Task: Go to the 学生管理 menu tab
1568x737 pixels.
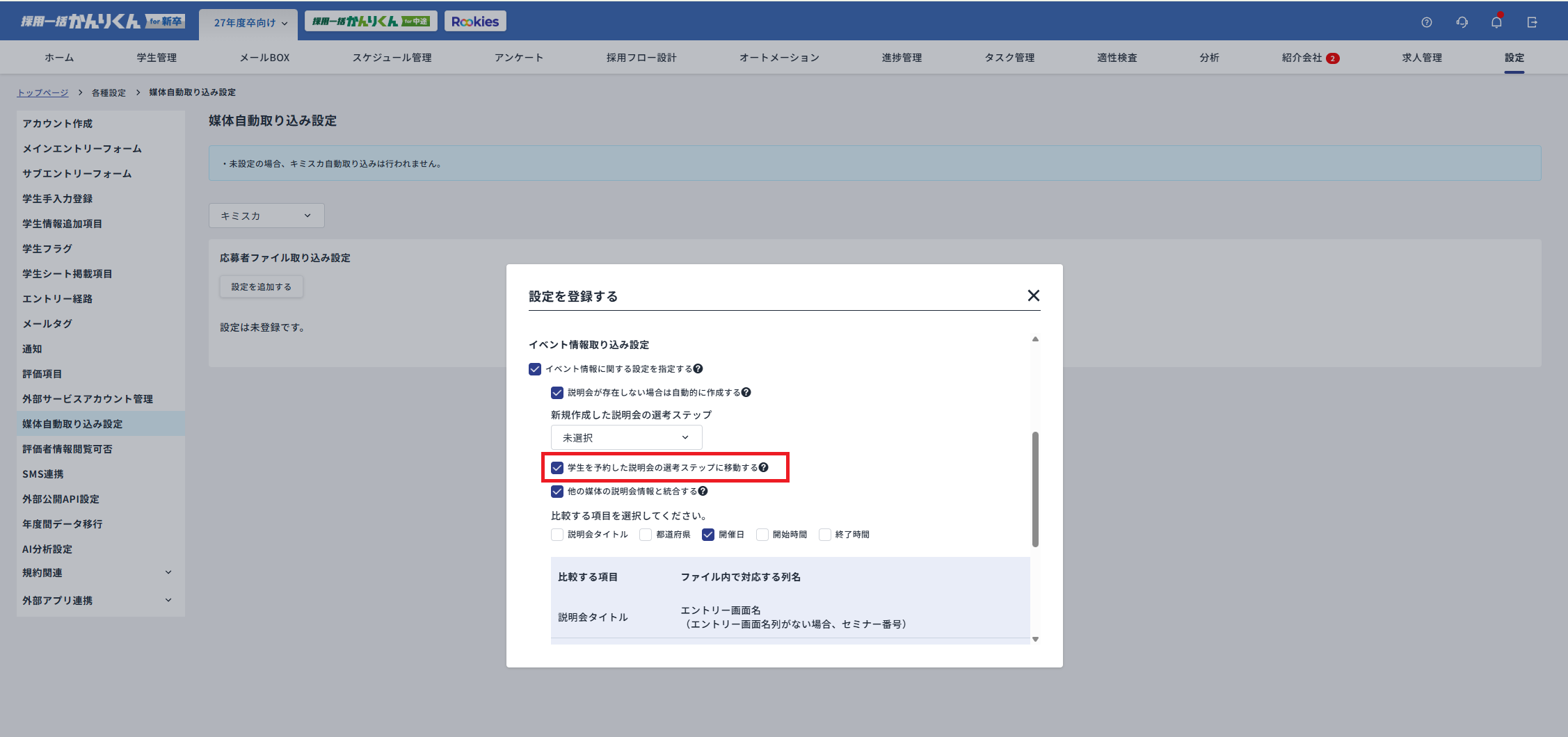Action: [x=157, y=58]
